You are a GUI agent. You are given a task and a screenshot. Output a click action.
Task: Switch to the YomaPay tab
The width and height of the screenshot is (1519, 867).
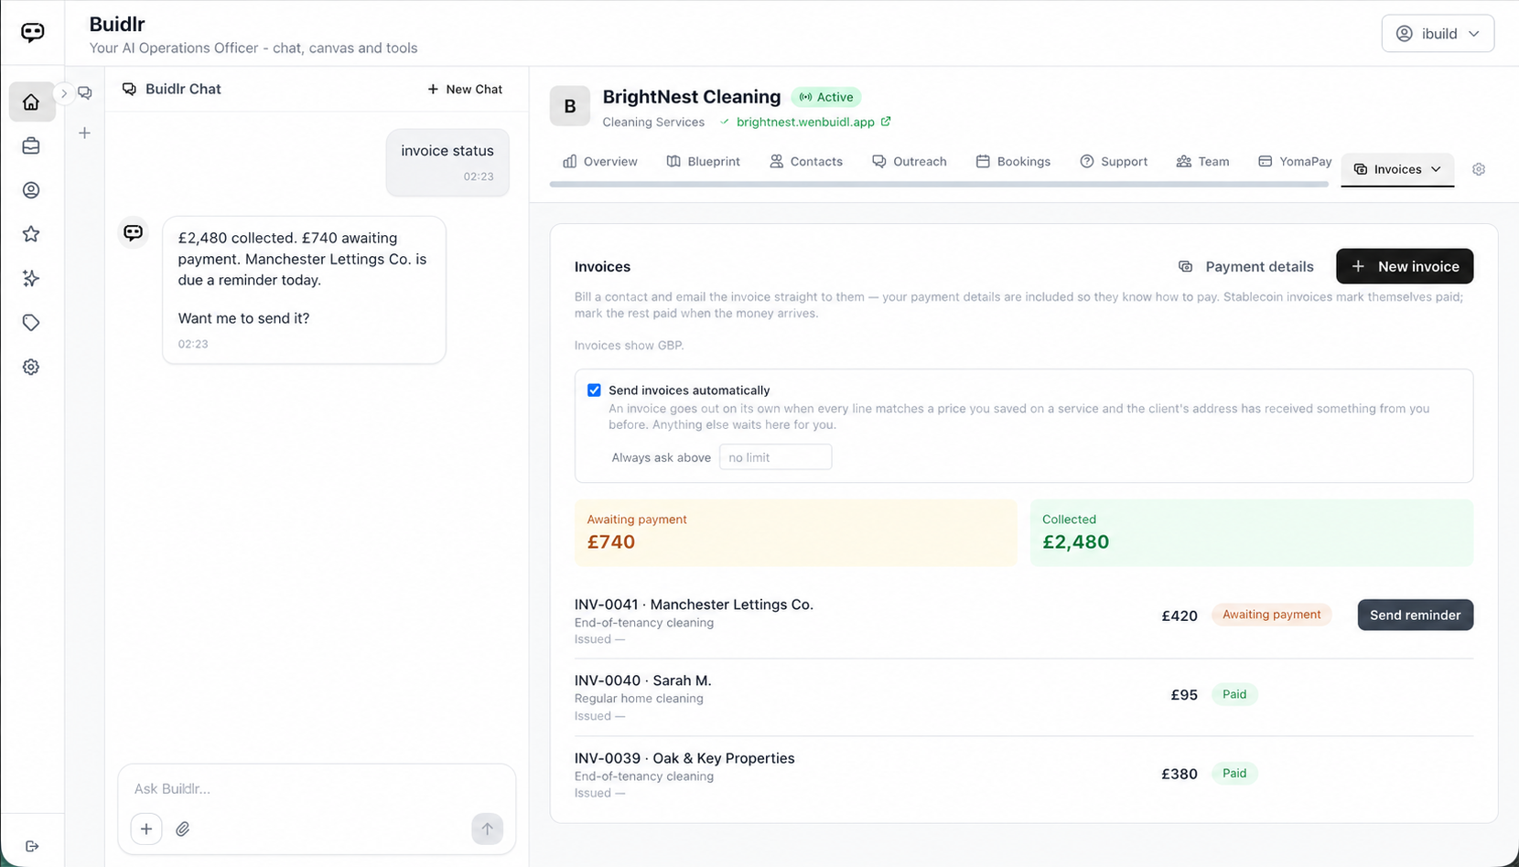pos(1295,162)
